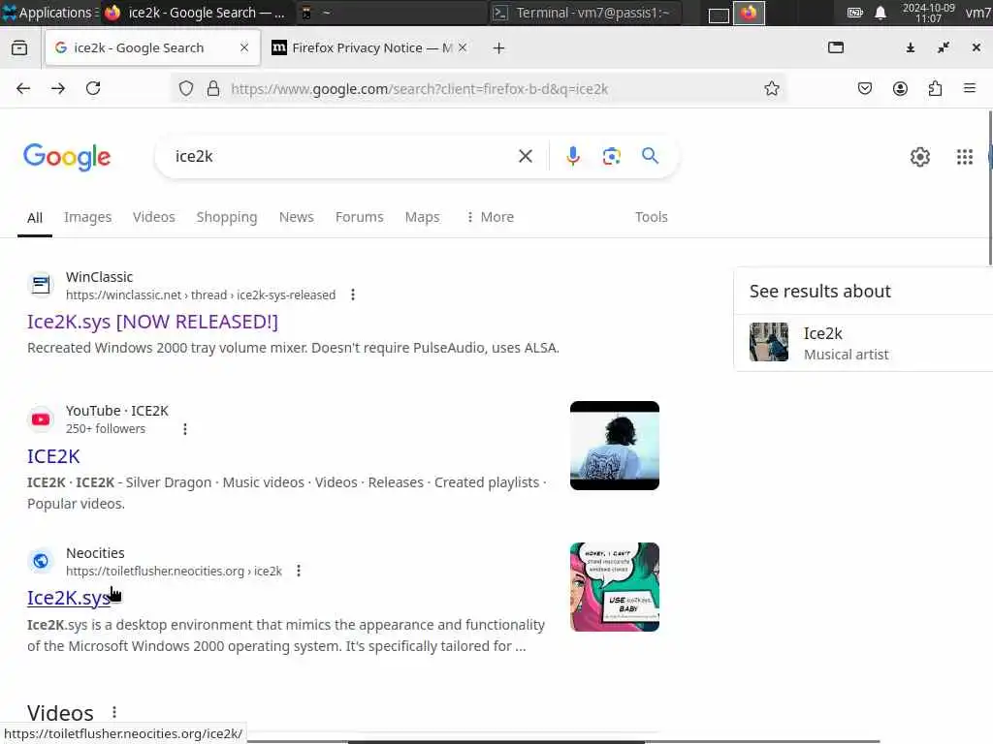Clear the search query with X icon

coord(526,156)
